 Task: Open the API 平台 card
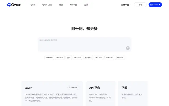tap(100, 94)
